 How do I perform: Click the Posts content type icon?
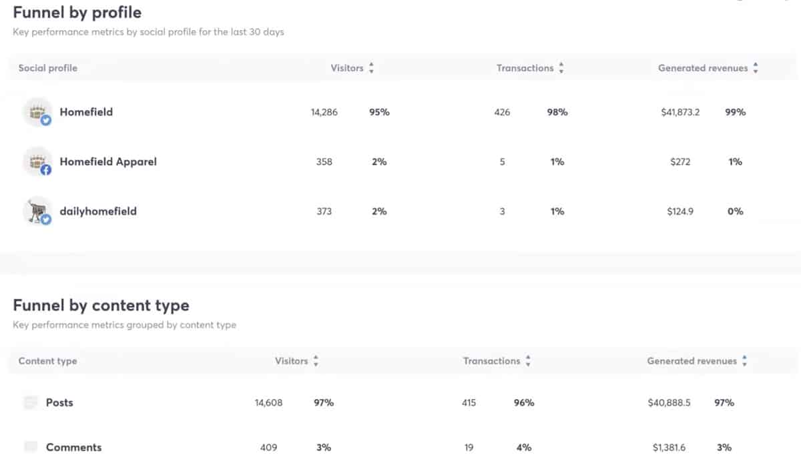pyautogui.click(x=31, y=402)
